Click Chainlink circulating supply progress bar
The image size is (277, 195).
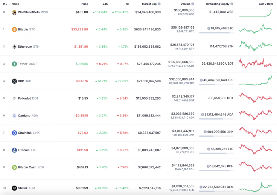[216, 136]
